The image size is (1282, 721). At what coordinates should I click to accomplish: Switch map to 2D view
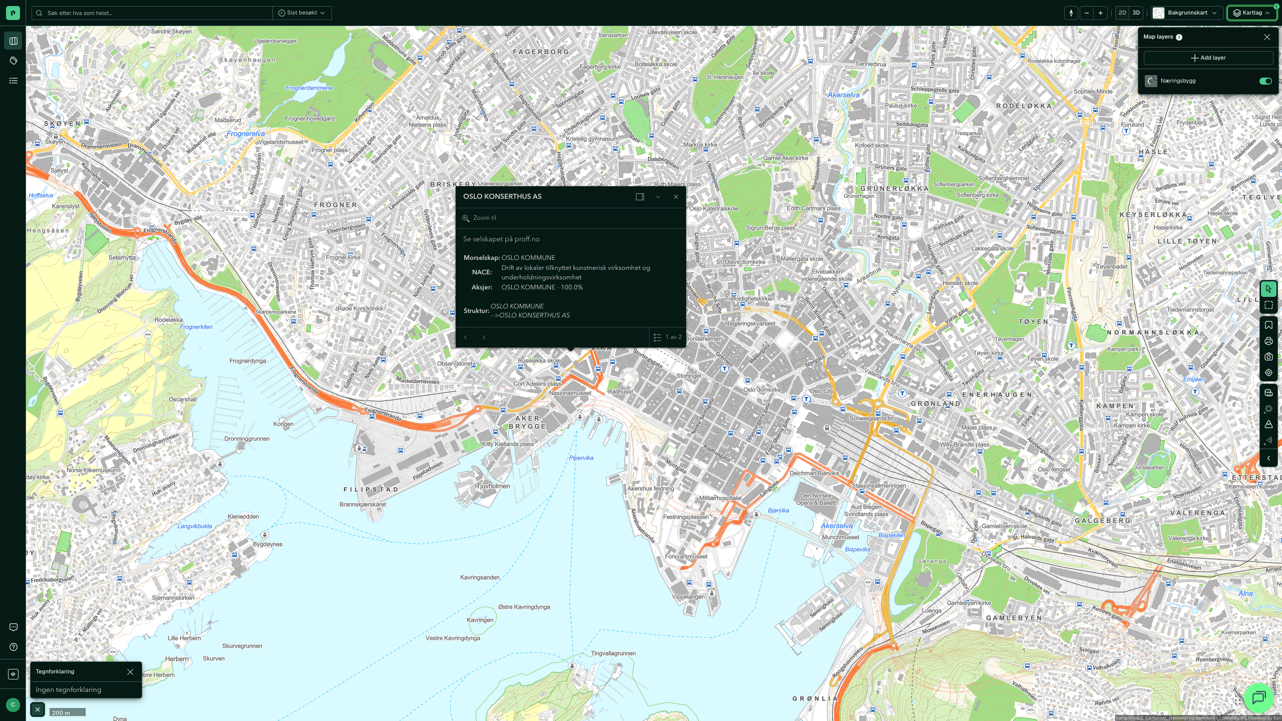1122,13
